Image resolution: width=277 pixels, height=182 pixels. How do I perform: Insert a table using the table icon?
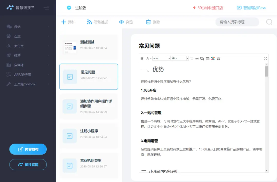pyautogui.click(x=207, y=58)
